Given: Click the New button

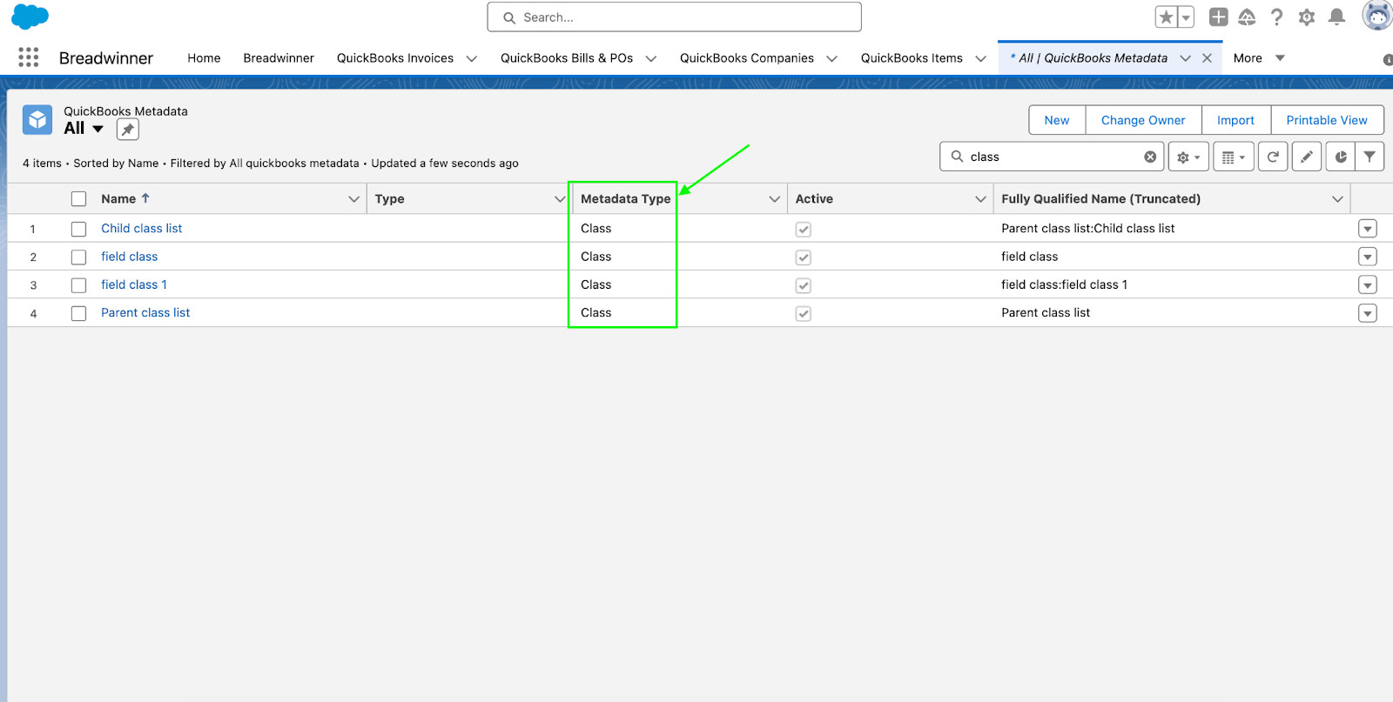Looking at the screenshot, I should [x=1057, y=120].
